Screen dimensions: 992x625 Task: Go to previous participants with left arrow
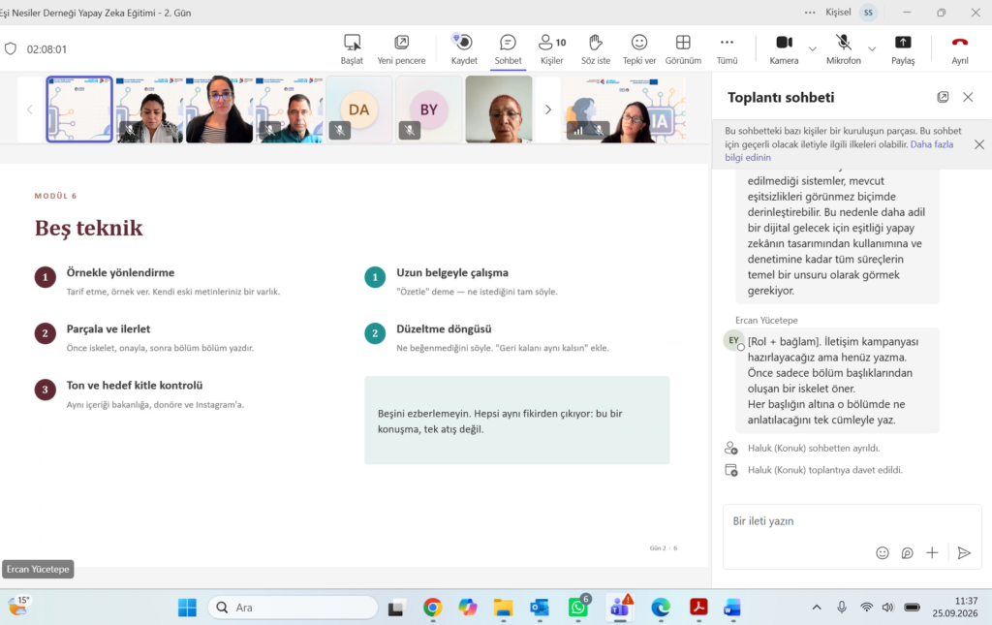[30, 109]
